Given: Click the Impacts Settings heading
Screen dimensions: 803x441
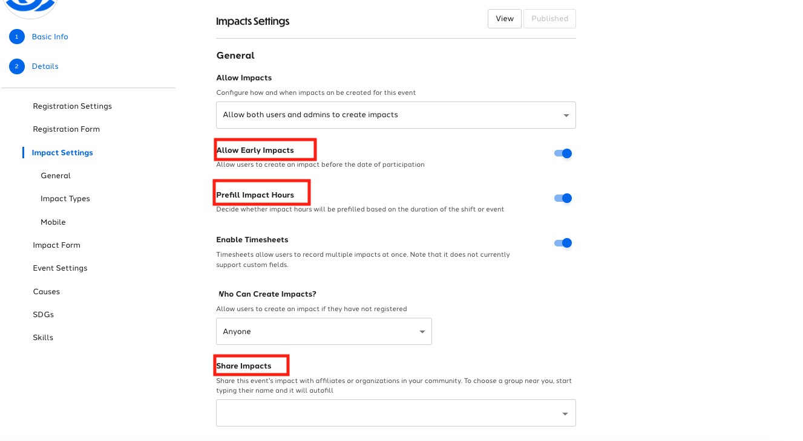Looking at the screenshot, I should tap(253, 21).
